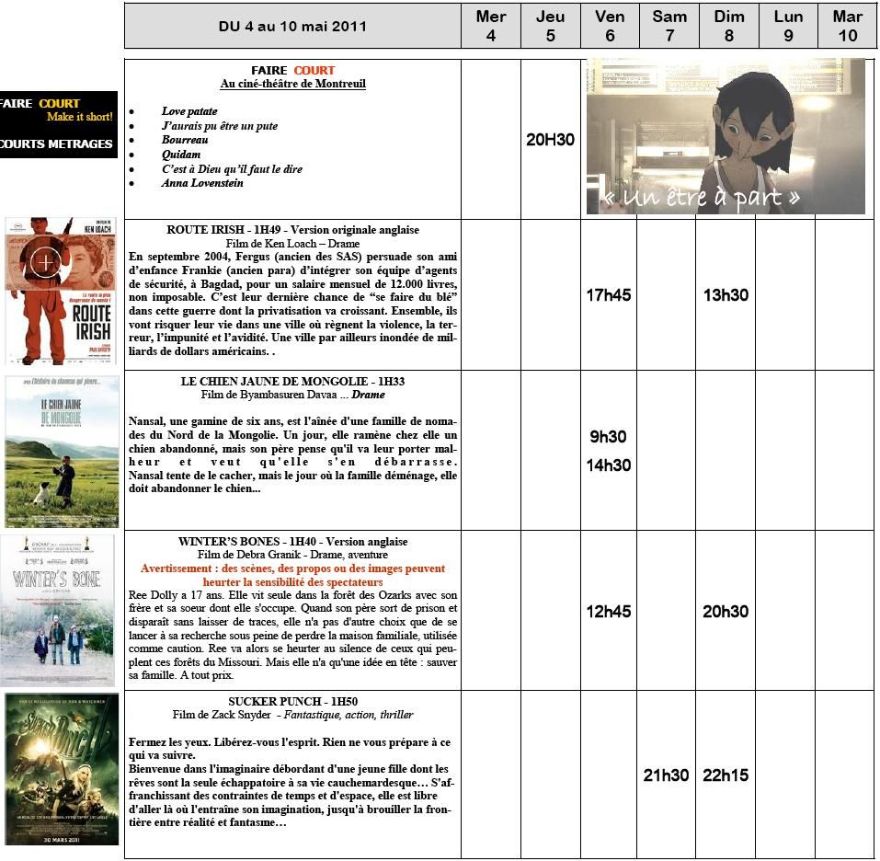Select the 'Mar 10' column header
The height and width of the screenshot is (861, 880).
coord(848,26)
